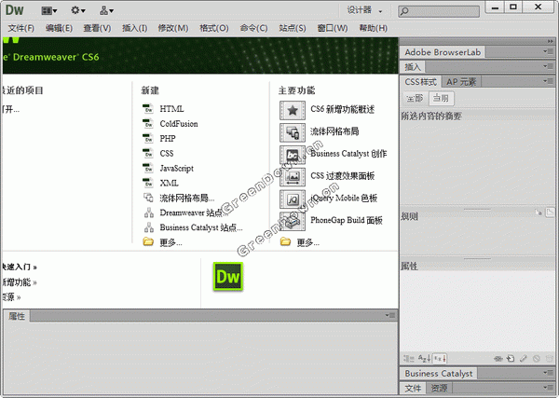Click the HTML file type icon
This screenshot has height=398, width=559.
[x=148, y=108]
